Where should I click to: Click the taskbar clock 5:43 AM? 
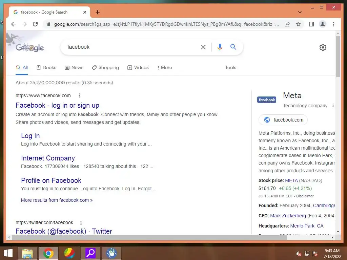pos(332,253)
